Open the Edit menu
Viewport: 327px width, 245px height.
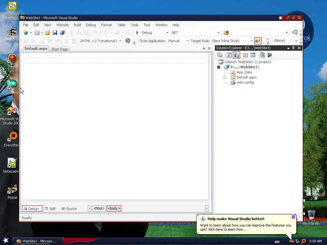pyautogui.click(x=36, y=25)
